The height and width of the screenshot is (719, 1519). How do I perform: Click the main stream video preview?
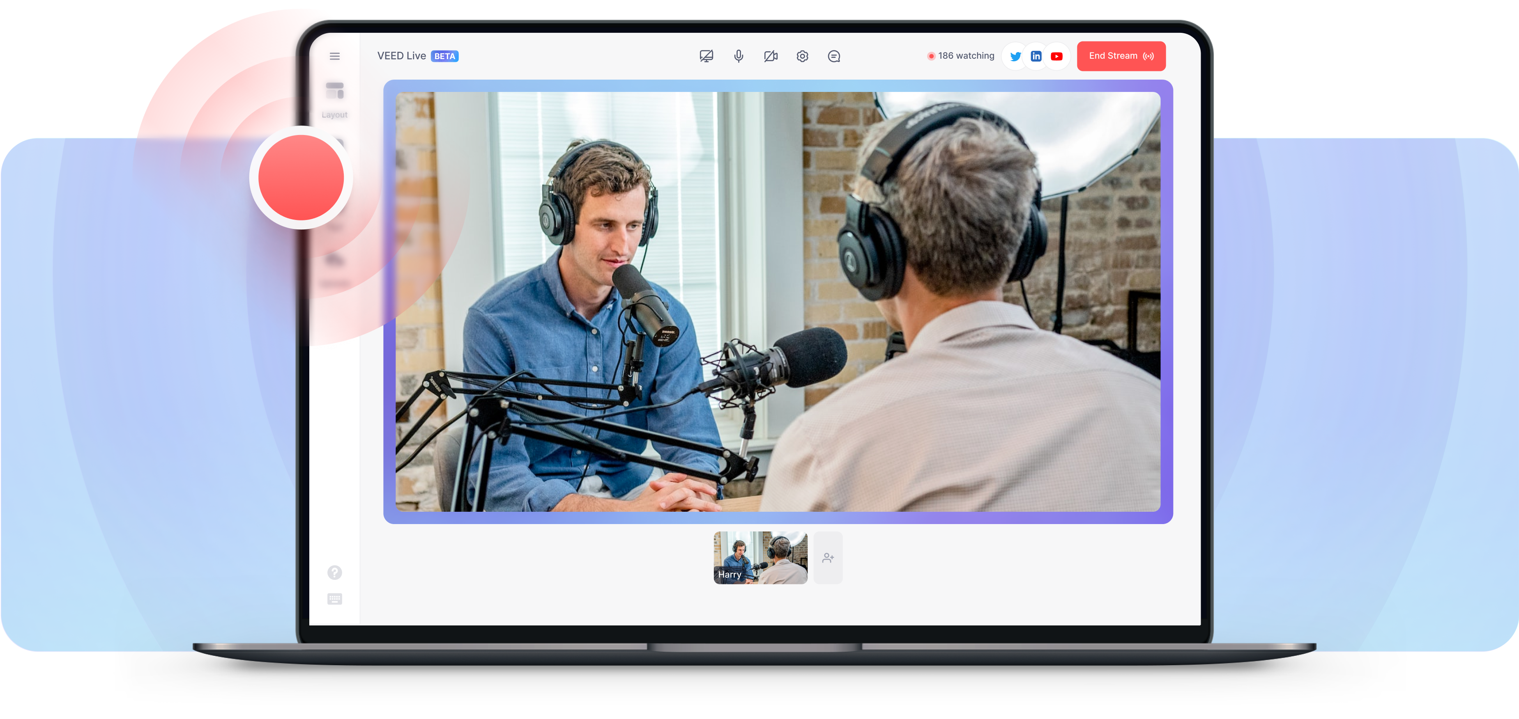click(x=778, y=302)
